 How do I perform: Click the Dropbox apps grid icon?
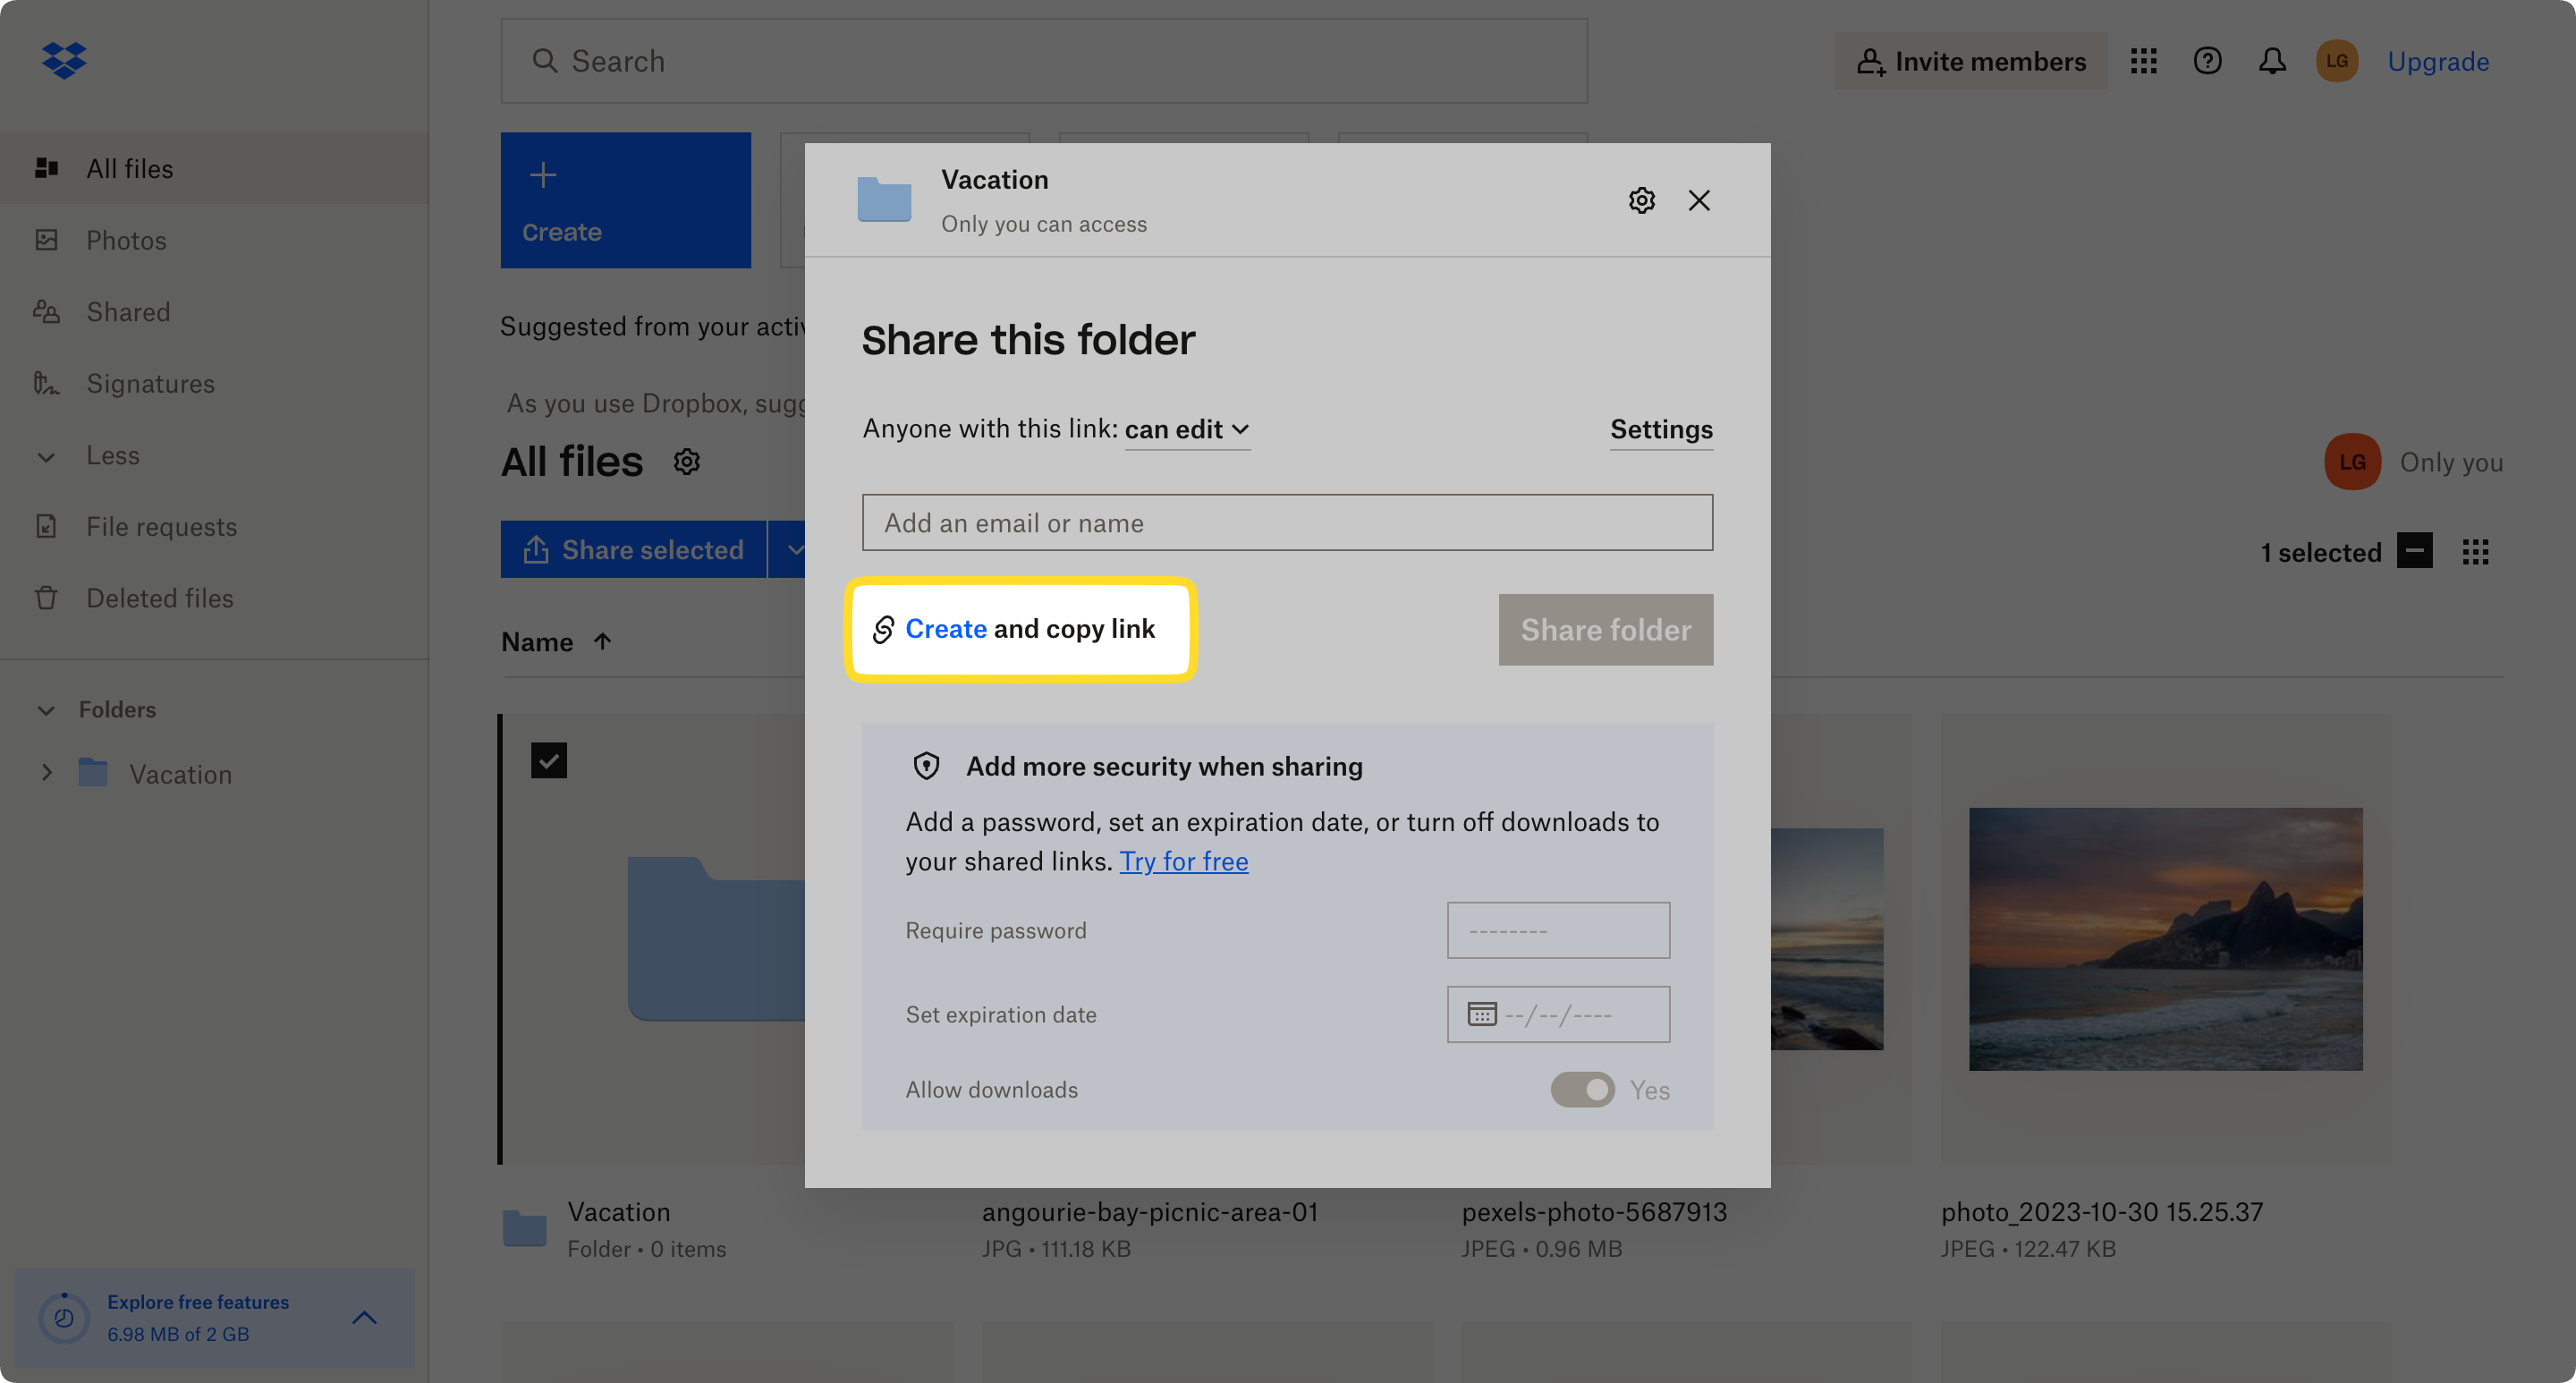(2143, 60)
